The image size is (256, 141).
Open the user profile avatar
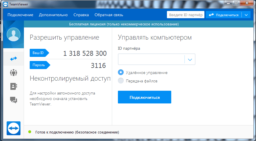[14, 34]
